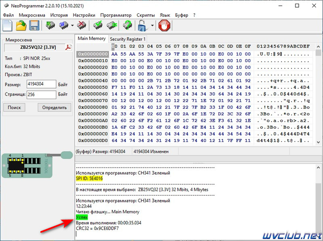Open the Микросхема menu

click(x=32, y=15)
